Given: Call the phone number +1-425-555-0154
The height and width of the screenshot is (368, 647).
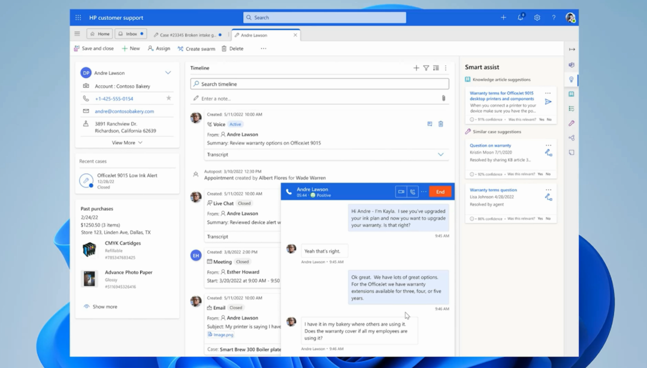Looking at the screenshot, I should click(114, 99).
